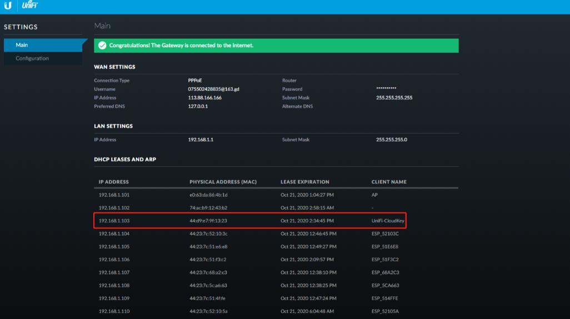Click the WAN SETTINGS section heading
The width and height of the screenshot is (570, 319).
pos(114,67)
